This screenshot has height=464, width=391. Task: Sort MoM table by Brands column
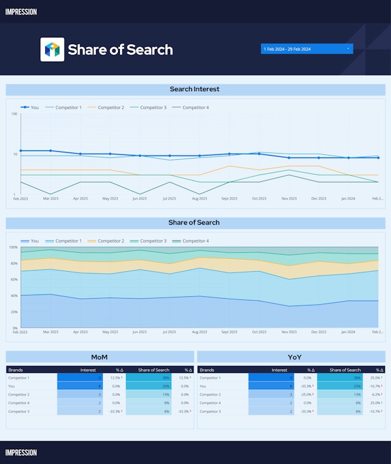[x=16, y=370]
